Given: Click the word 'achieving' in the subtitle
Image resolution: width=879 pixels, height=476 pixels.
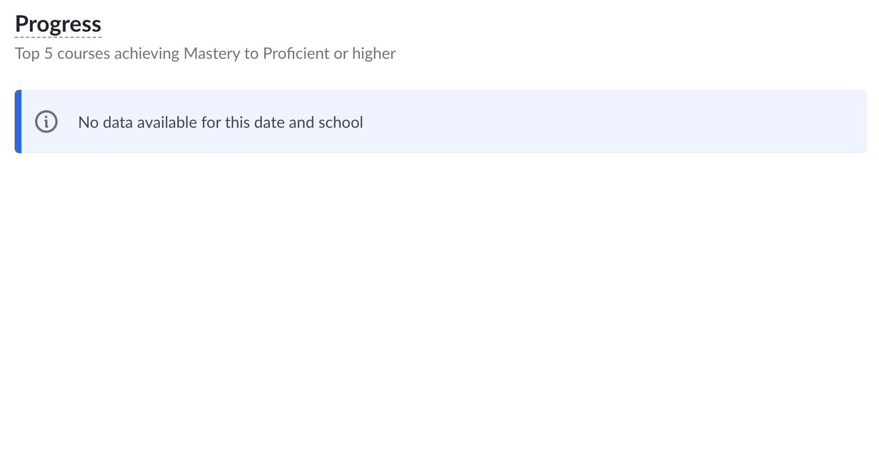Looking at the screenshot, I should click(147, 53).
